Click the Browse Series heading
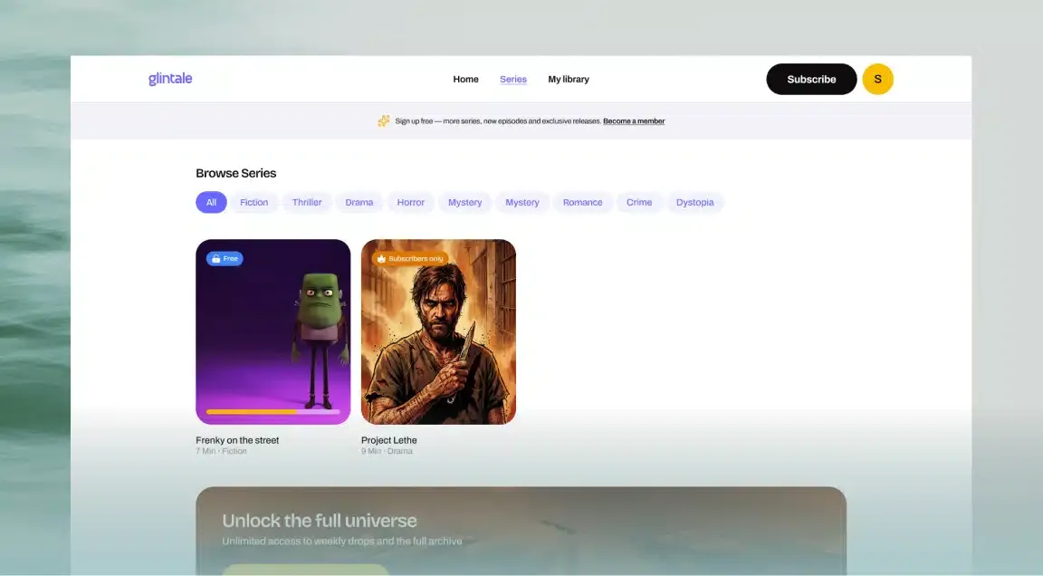The height and width of the screenshot is (576, 1043). coord(236,173)
